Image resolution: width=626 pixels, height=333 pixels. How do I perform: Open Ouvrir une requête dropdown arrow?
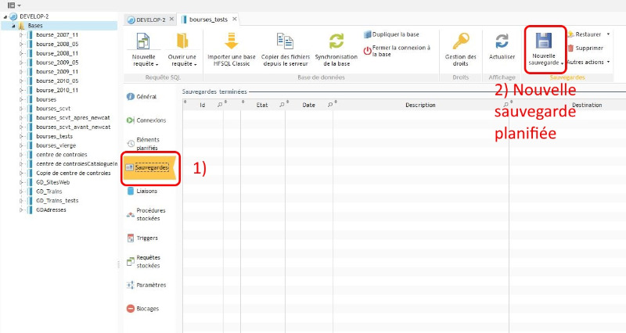coord(195,65)
